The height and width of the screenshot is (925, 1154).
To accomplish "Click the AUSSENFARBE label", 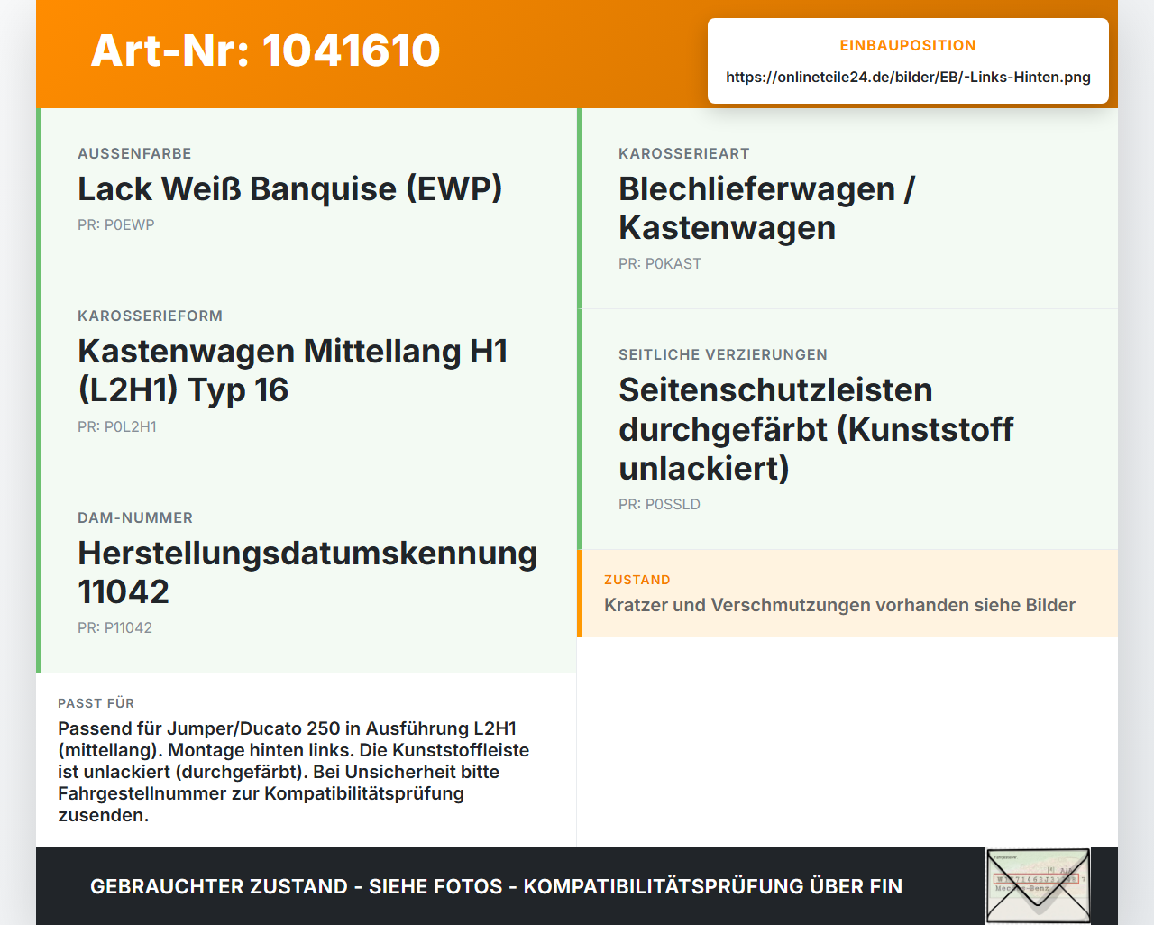I will pos(134,153).
